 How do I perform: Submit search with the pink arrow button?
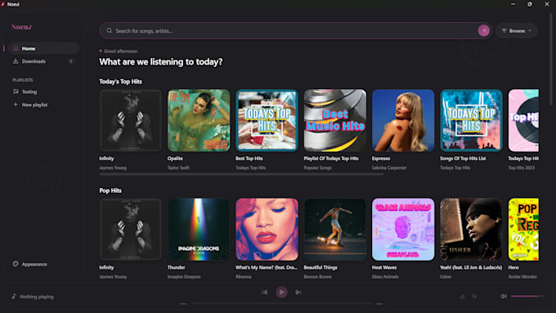point(483,31)
